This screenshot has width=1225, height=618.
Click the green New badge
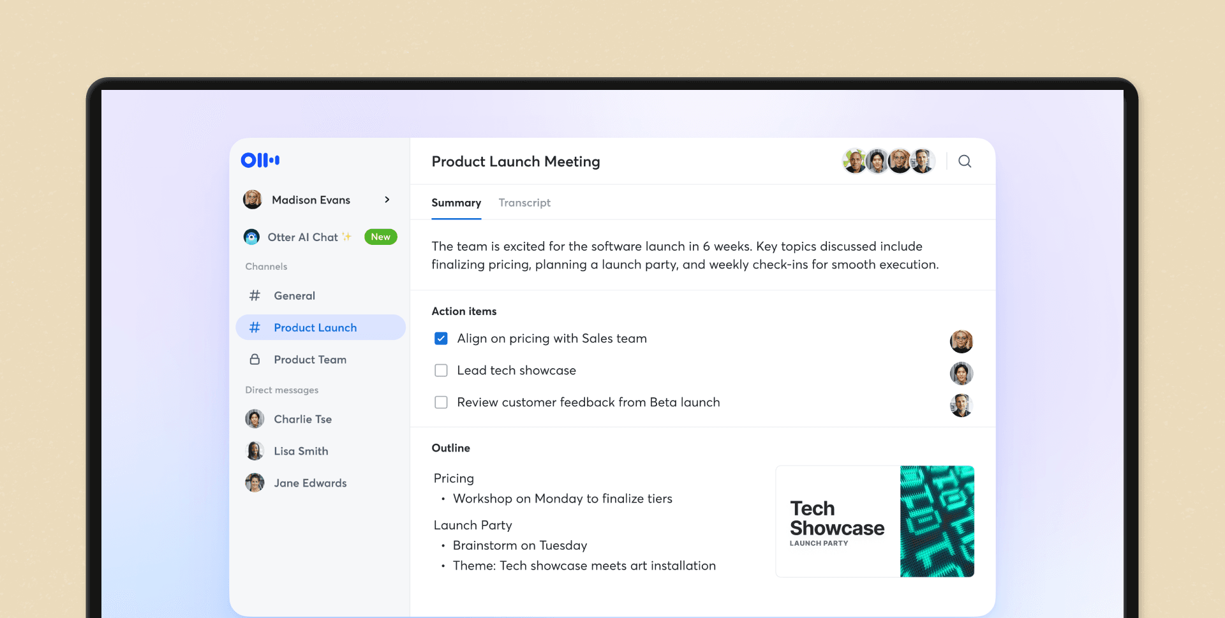click(380, 237)
